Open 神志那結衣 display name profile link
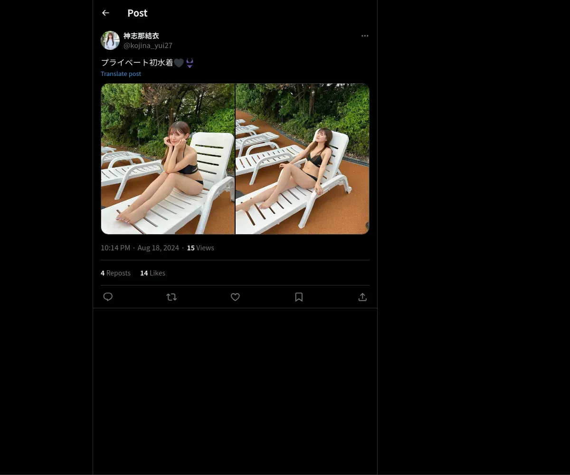570x475 pixels. (141, 36)
